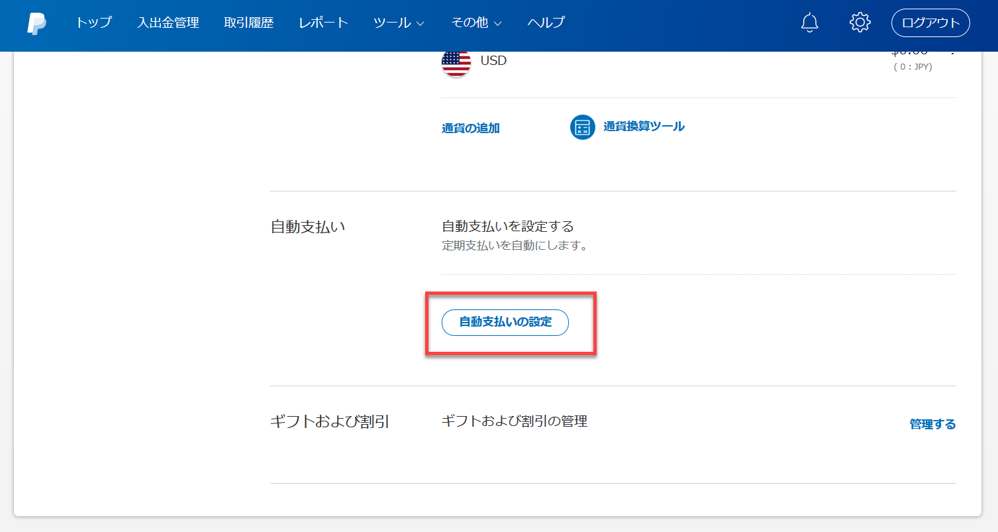Click the ギフトおよび割引の管理 text

514,421
